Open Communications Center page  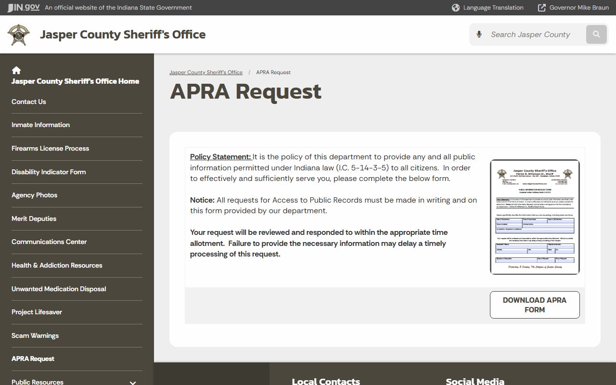pyautogui.click(x=49, y=242)
